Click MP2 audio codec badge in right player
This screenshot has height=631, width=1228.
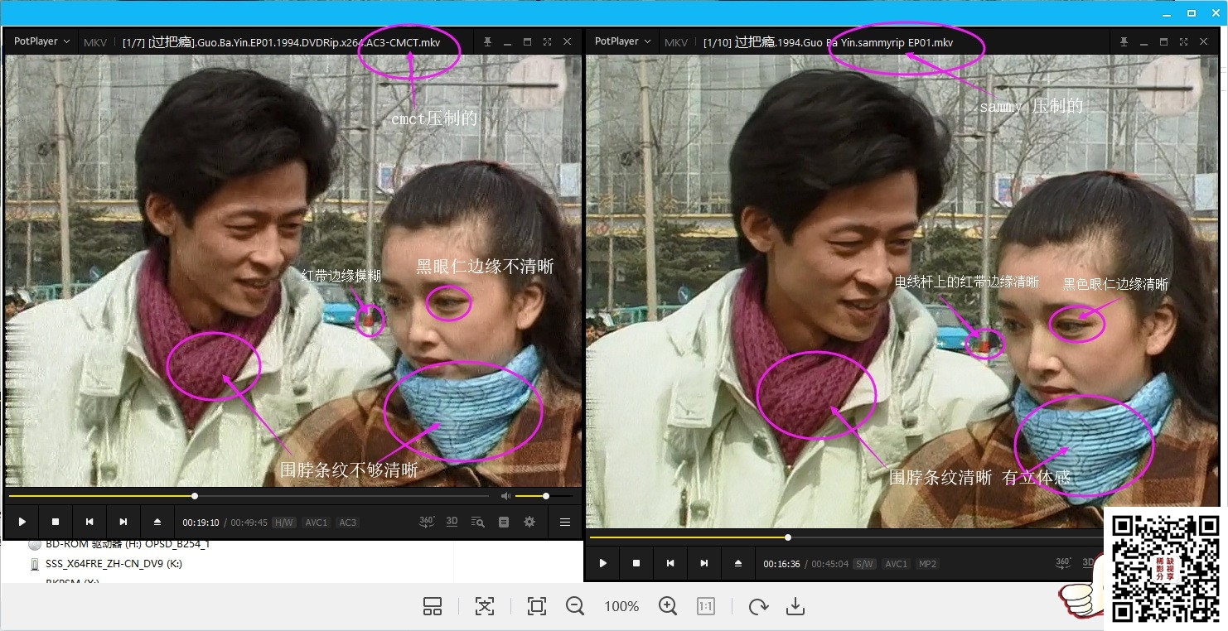pyautogui.click(x=927, y=564)
